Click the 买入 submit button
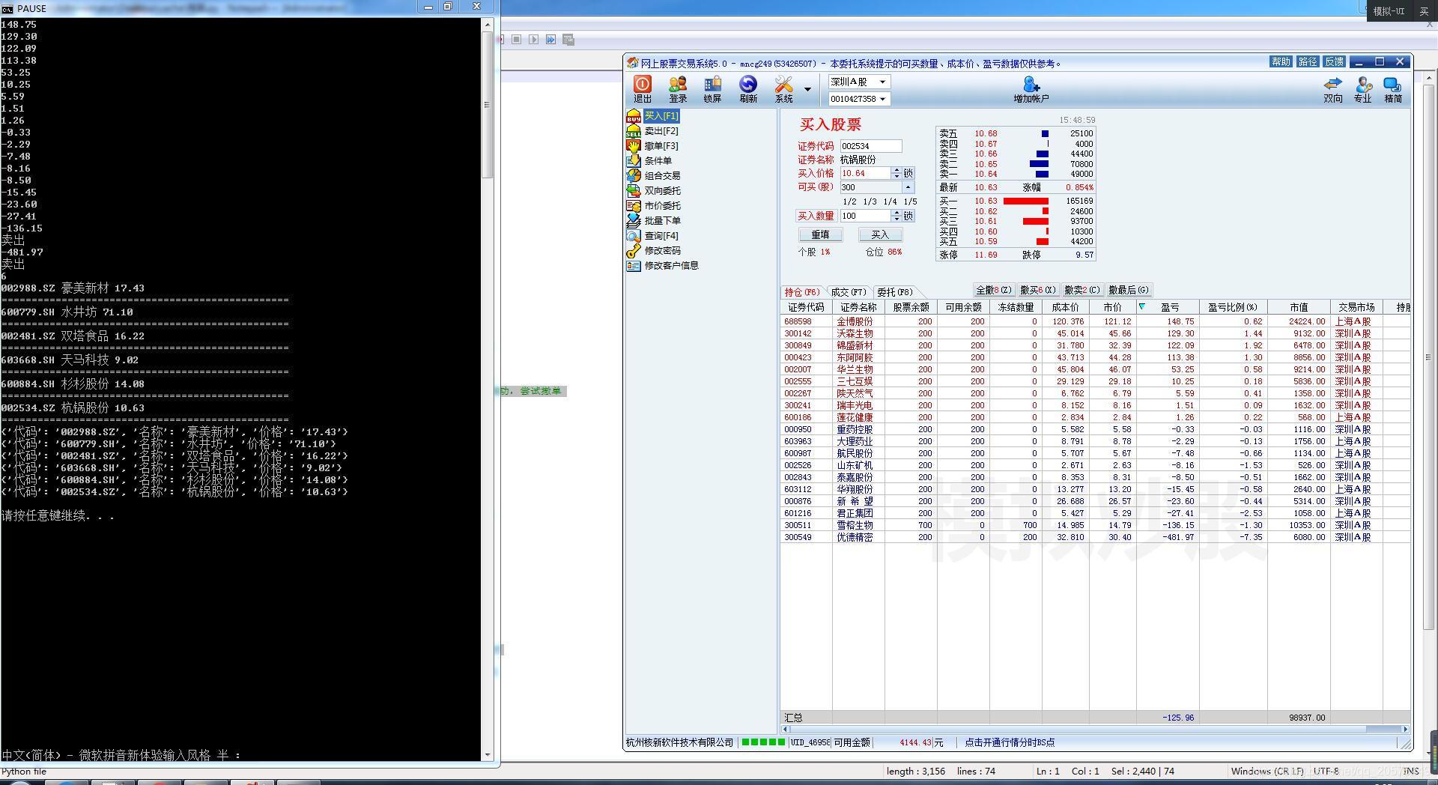Screen dimensions: 1438x785 pos(879,234)
